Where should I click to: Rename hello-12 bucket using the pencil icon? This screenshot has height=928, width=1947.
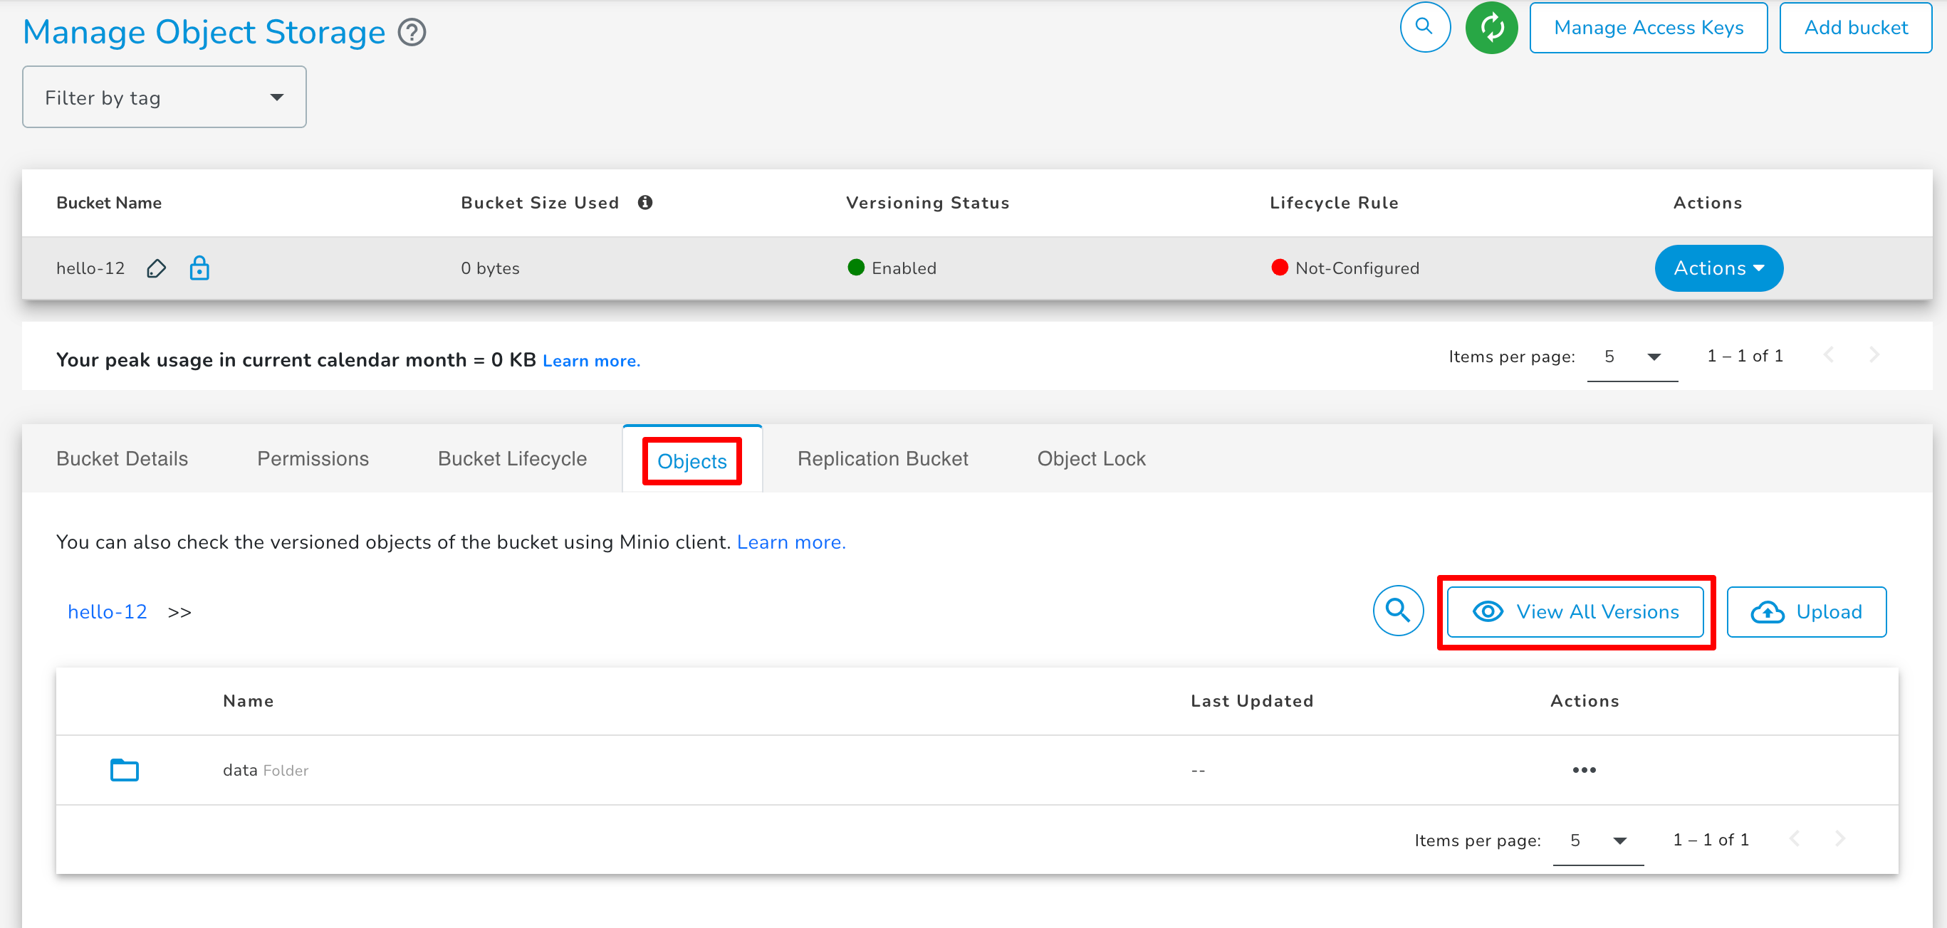click(156, 268)
